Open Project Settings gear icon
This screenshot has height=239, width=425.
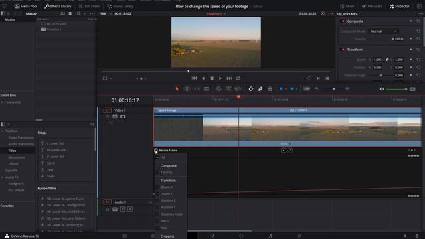(417, 236)
